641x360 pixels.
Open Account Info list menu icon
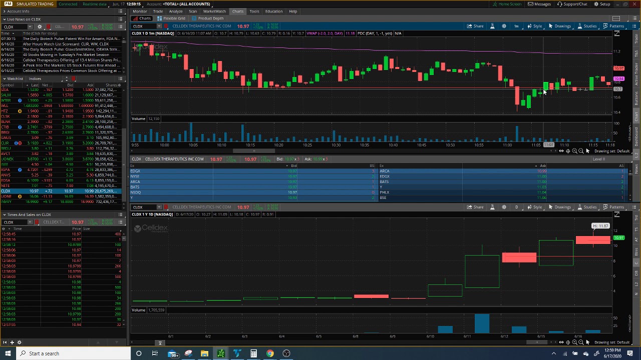tap(121, 11)
